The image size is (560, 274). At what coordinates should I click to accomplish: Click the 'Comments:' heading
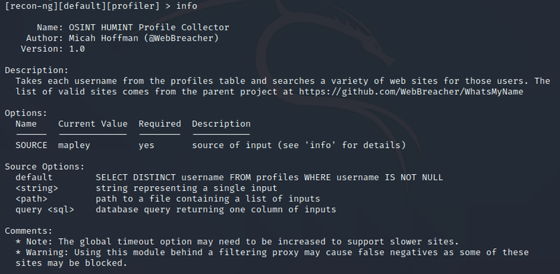[29, 231]
